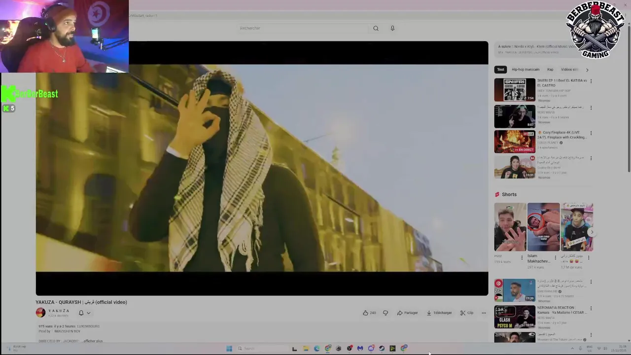Open Cozy Fireplace 4K live thumbnail
This screenshot has height=355, width=631.
515,142
